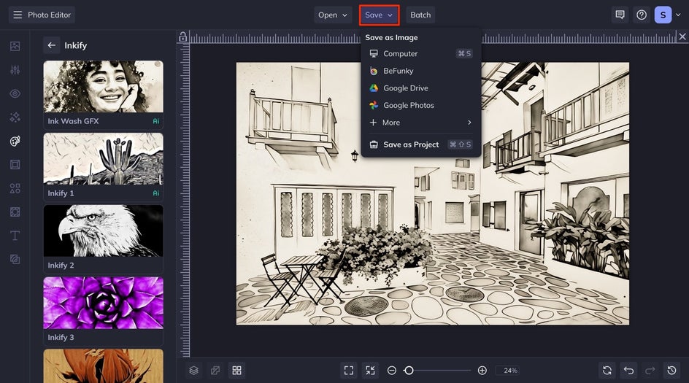Select the Artsy palette icon
This screenshot has height=383, width=689.
click(x=15, y=141)
